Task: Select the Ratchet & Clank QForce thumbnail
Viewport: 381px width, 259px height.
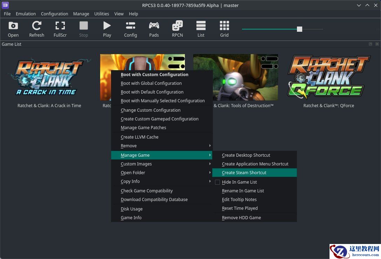Action: click(x=328, y=77)
